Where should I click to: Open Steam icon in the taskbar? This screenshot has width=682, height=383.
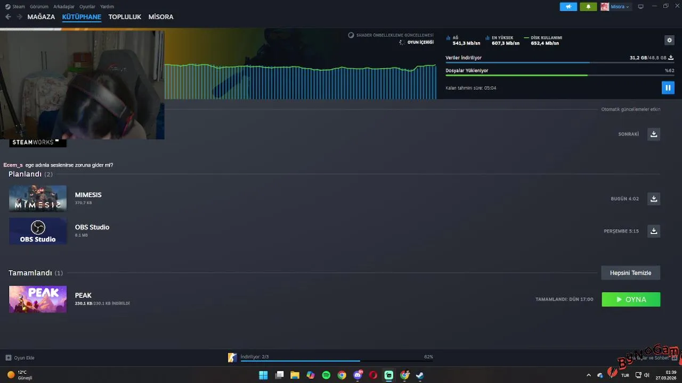pyautogui.click(x=420, y=375)
